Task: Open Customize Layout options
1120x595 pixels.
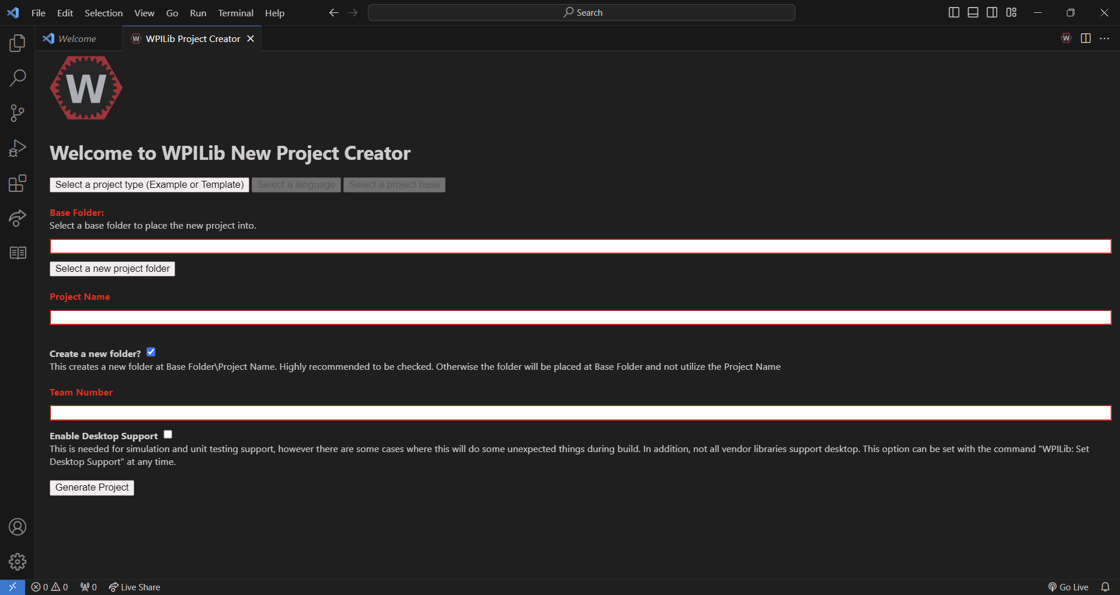Action: pyautogui.click(x=1011, y=12)
